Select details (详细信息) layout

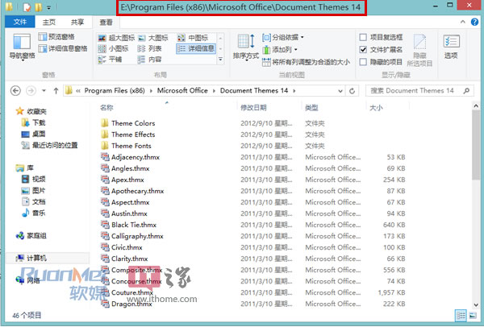tap(196, 48)
